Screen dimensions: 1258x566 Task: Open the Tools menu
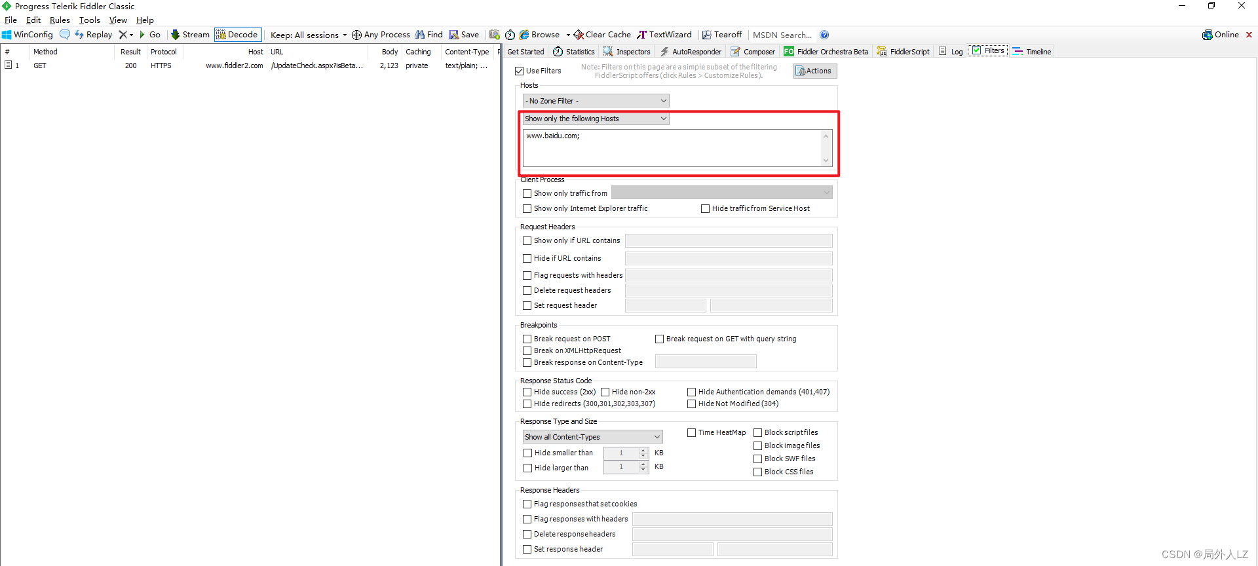pos(90,20)
